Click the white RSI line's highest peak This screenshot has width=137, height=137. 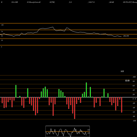pyautogui.click(x=53, y=27)
